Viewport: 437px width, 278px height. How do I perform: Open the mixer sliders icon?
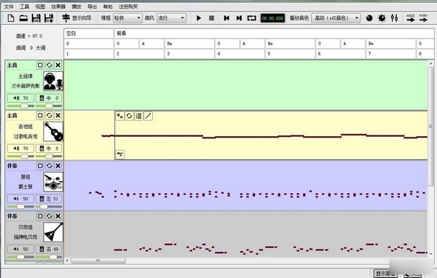pyautogui.click(x=394, y=17)
